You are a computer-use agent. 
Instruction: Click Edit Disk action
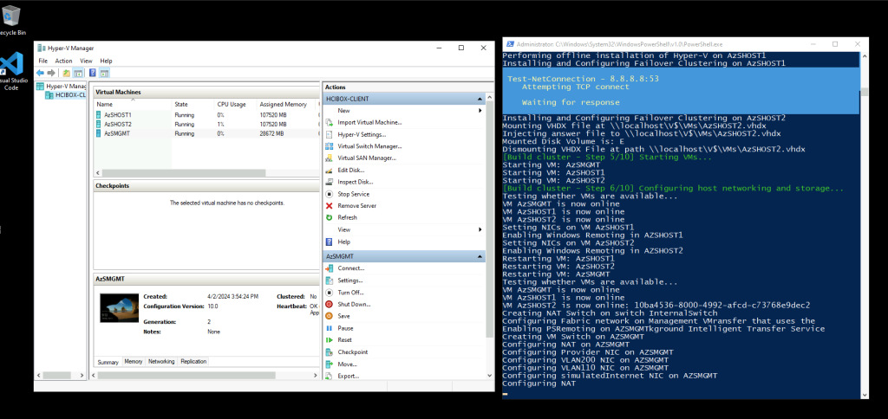click(x=350, y=170)
